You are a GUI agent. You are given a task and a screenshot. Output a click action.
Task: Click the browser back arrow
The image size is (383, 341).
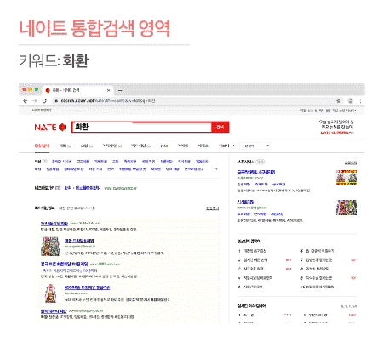pos(26,101)
